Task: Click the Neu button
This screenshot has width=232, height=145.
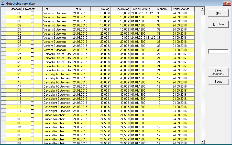Action: (218, 13)
